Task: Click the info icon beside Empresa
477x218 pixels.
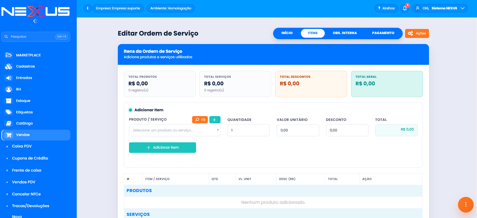Action: click(88, 8)
